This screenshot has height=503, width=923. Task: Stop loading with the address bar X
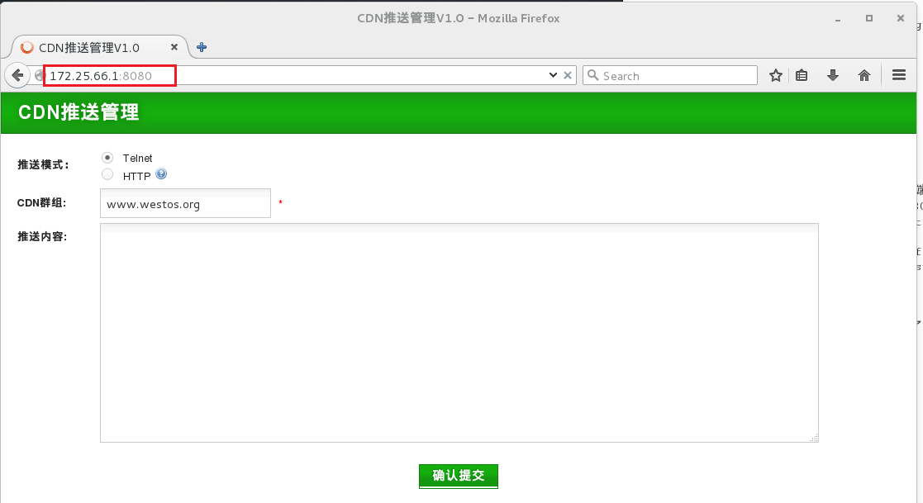tap(568, 75)
